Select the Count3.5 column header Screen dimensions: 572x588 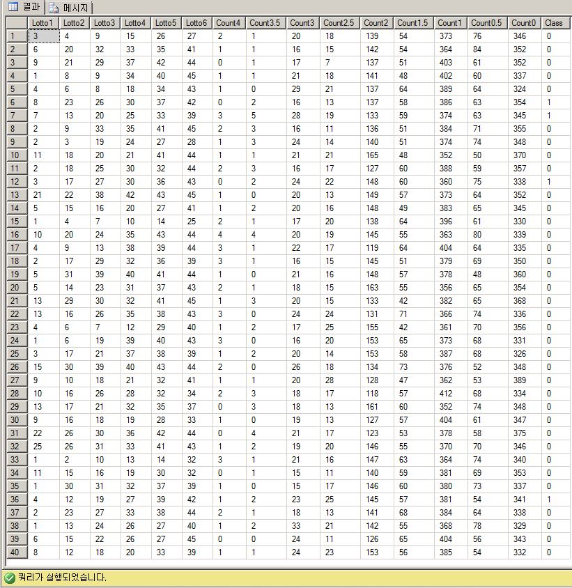pos(266,23)
